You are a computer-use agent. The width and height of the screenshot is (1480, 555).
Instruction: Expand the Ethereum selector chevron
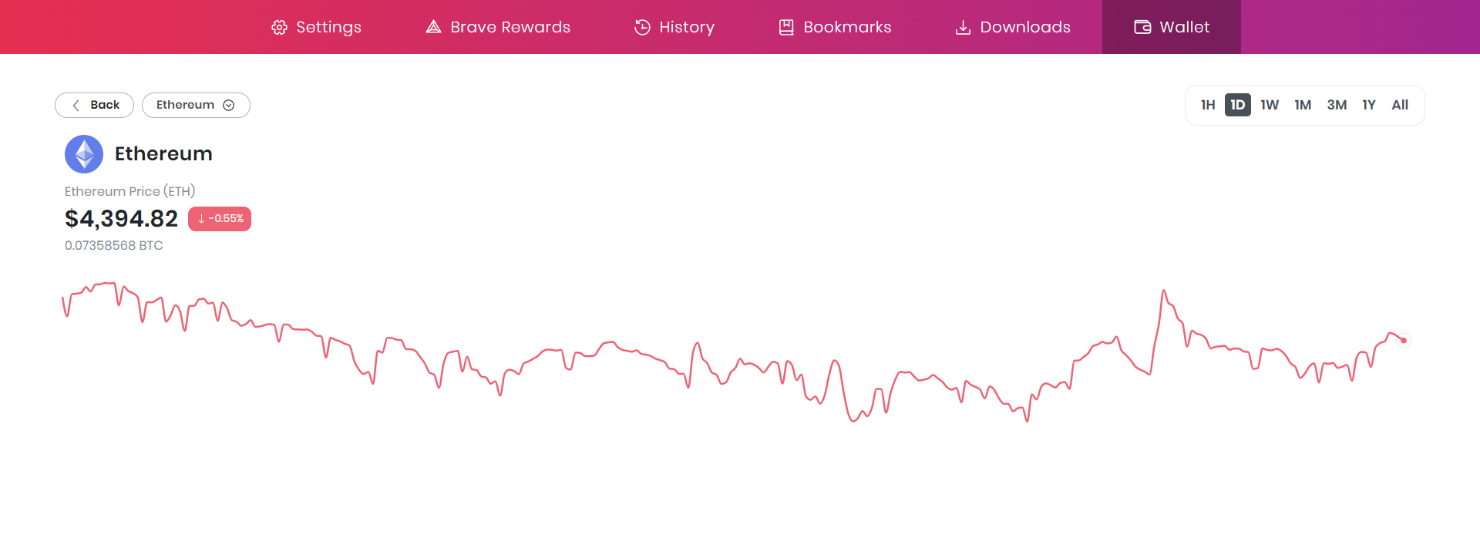(x=229, y=106)
